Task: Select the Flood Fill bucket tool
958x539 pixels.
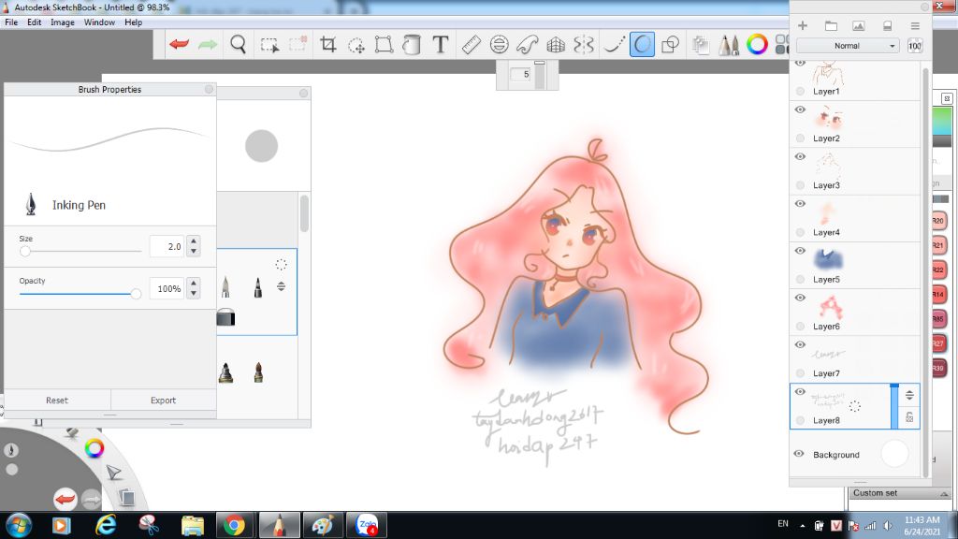Action: click(x=412, y=45)
